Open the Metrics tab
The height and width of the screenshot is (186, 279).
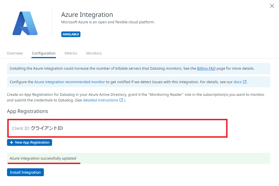coord(71,53)
